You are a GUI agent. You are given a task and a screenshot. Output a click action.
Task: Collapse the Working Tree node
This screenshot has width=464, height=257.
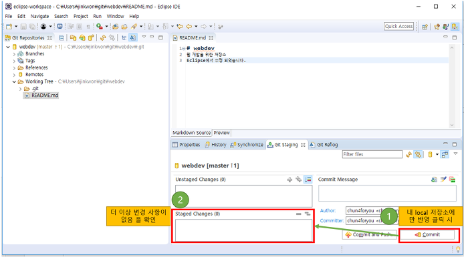[x=14, y=82]
